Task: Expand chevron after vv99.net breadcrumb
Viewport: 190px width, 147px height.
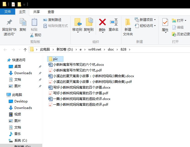Action: [x=104, y=49]
